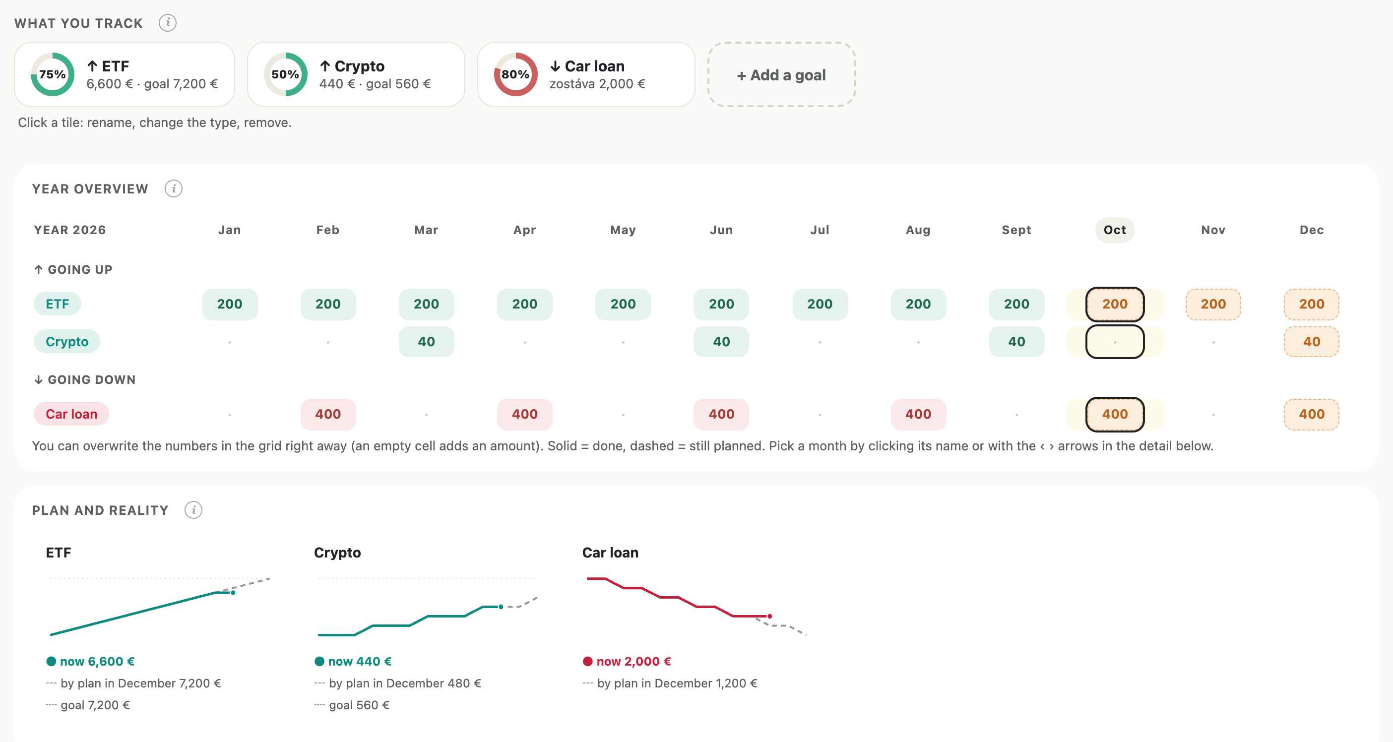Select the Jan month header
Viewport: 1393px width, 742px height.
(x=230, y=230)
